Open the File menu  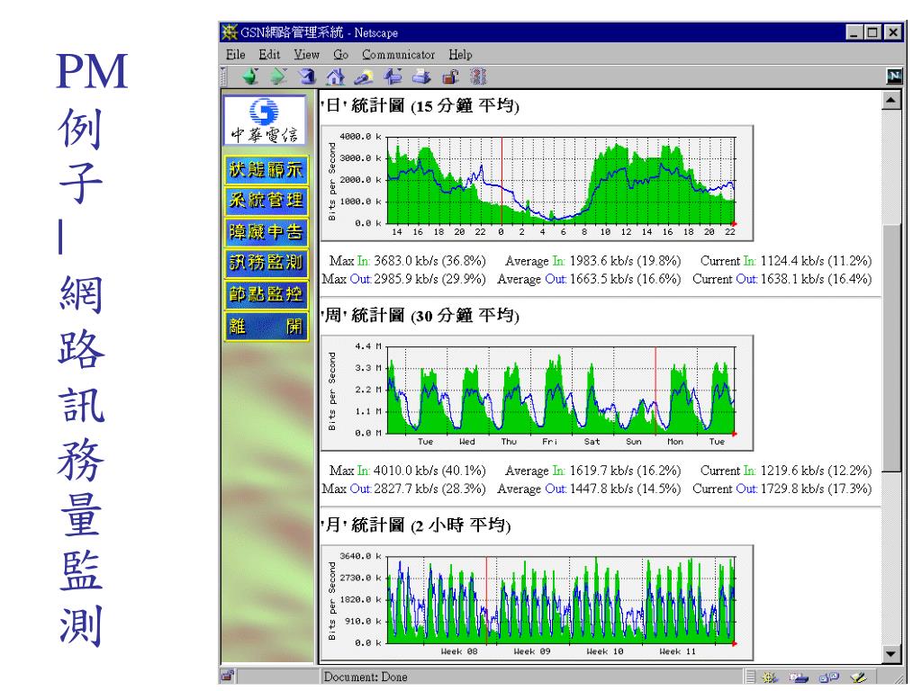[235, 55]
